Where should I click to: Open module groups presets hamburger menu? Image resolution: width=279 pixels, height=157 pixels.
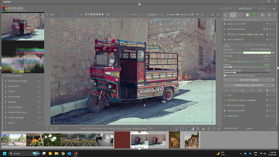[275, 15]
